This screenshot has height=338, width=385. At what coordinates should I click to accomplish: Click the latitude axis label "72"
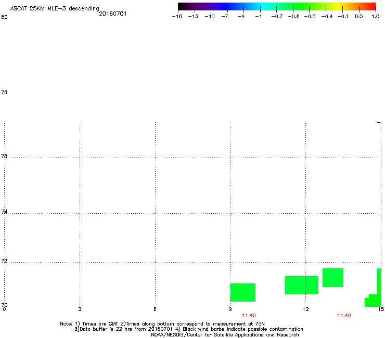click(4, 261)
